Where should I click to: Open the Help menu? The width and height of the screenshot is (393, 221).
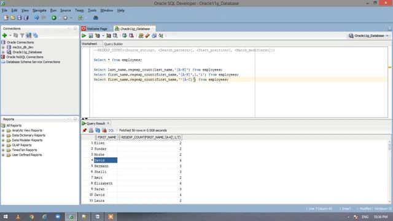121,10
